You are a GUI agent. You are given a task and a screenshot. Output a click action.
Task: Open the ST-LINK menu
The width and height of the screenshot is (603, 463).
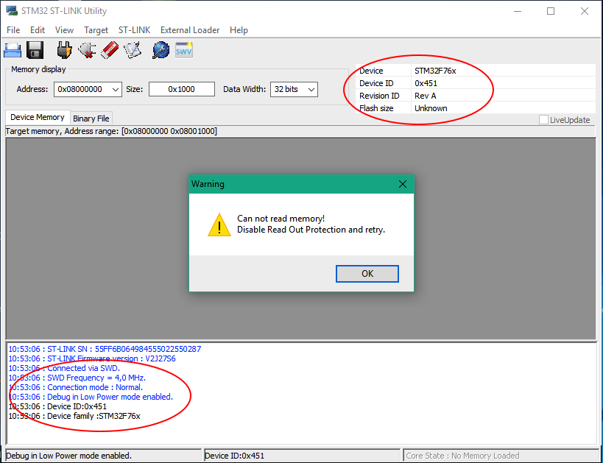pos(134,30)
